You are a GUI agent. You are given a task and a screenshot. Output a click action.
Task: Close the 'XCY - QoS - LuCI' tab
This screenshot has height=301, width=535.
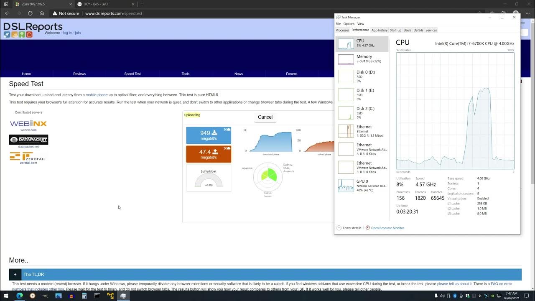pos(133,4)
